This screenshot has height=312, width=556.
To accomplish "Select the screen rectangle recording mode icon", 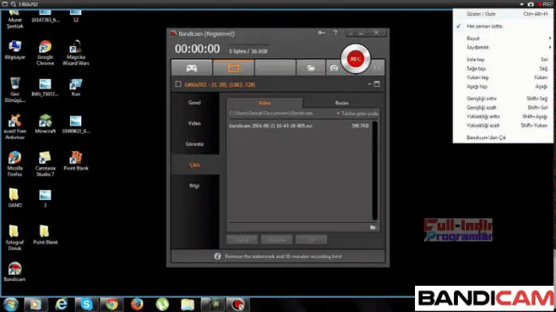I will [233, 68].
